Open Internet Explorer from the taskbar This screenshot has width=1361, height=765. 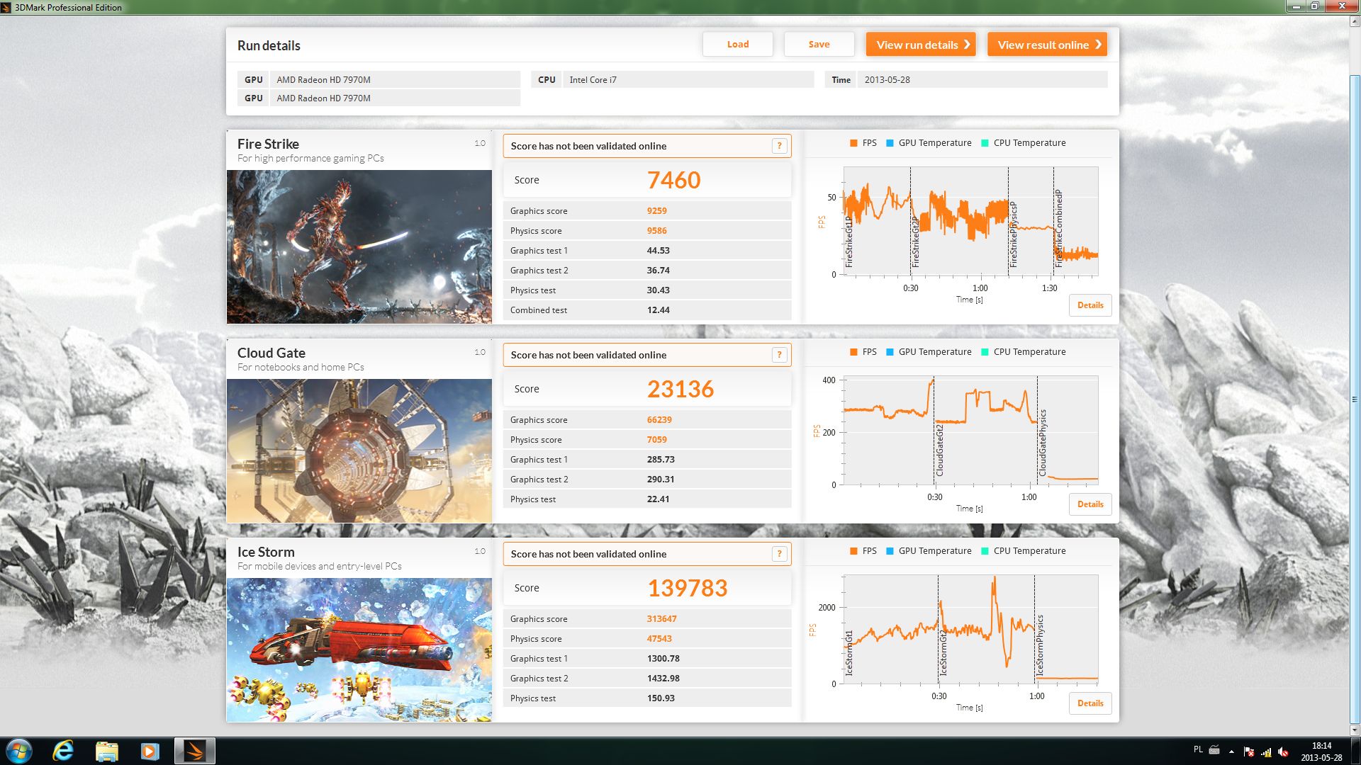(x=63, y=751)
